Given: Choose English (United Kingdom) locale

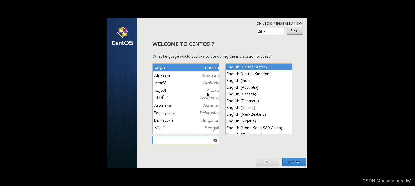Looking at the screenshot, I should point(259,74).
